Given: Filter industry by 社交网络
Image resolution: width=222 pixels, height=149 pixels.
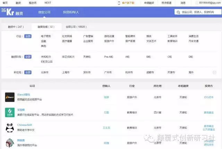Looking at the screenshot, I should [67, 36].
